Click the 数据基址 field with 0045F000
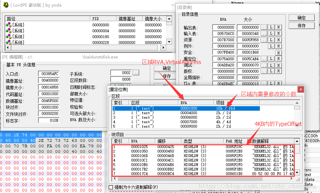 point(49,101)
